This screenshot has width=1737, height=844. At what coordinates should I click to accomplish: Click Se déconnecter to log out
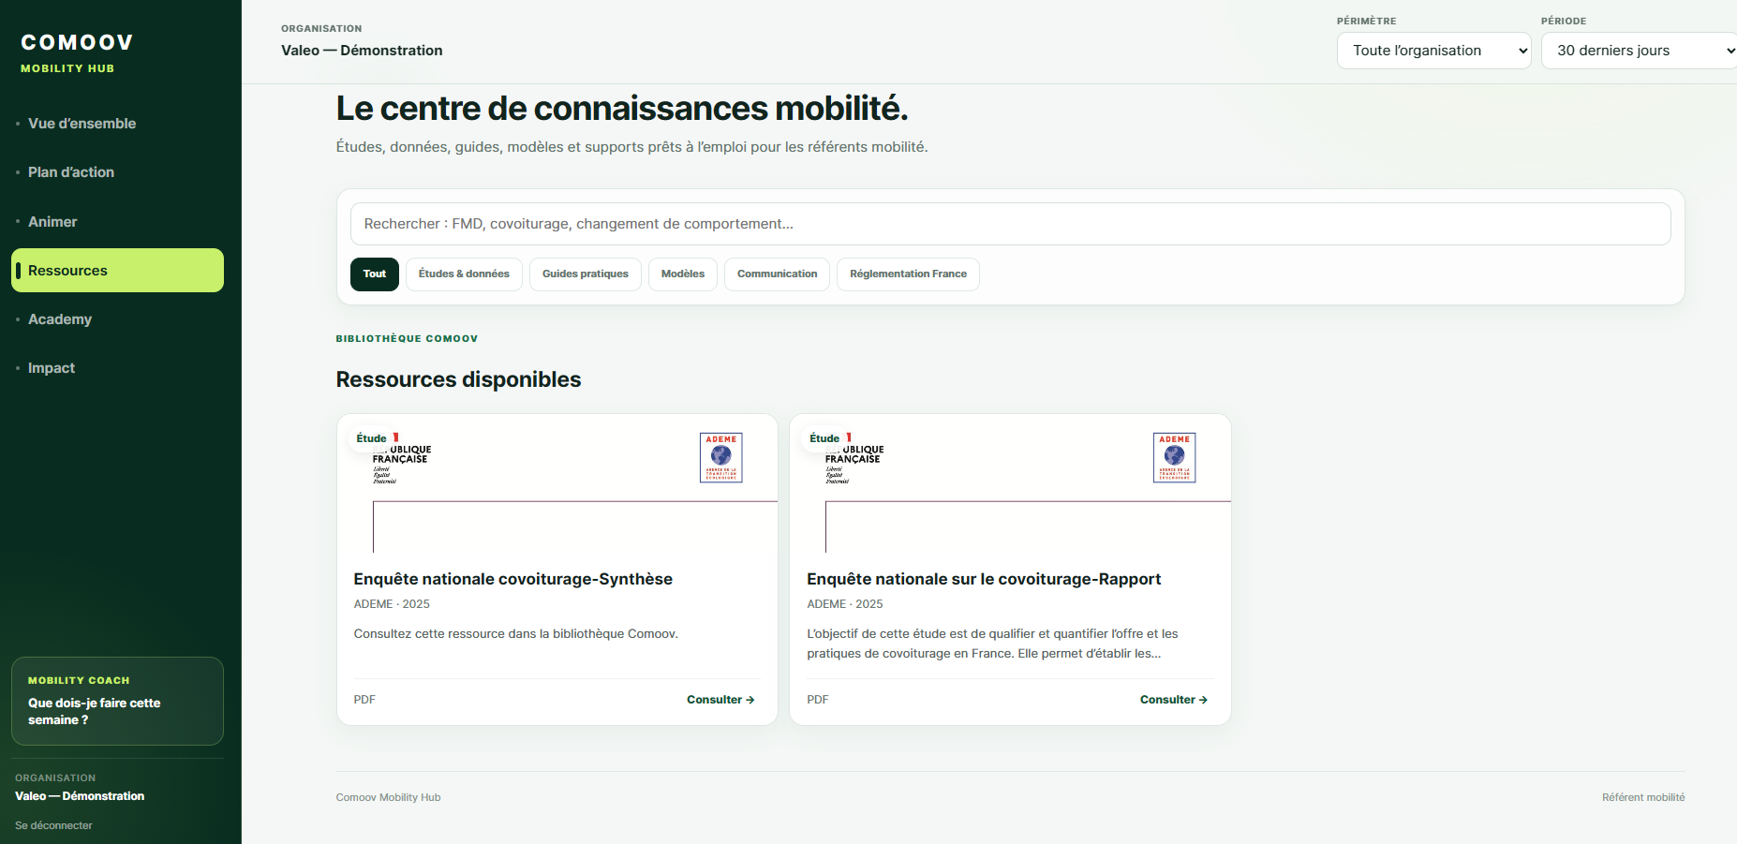(53, 825)
